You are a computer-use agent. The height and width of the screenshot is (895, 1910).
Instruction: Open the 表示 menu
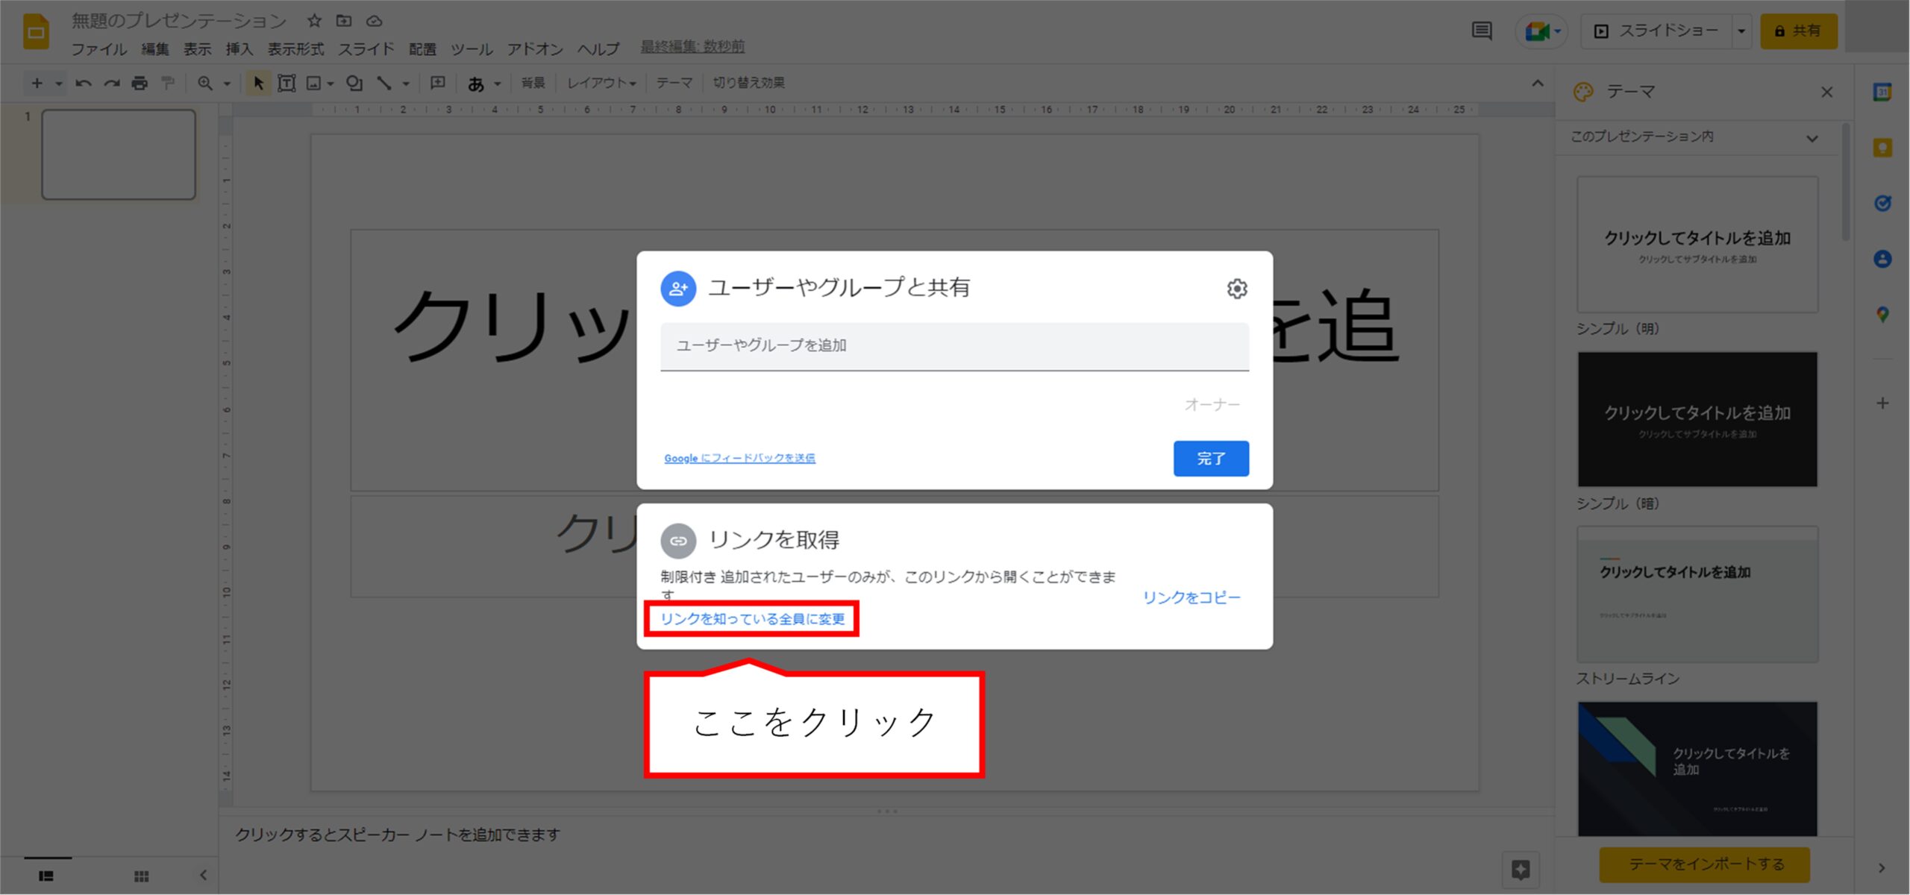pyautogui.click(x=198, y=49)
